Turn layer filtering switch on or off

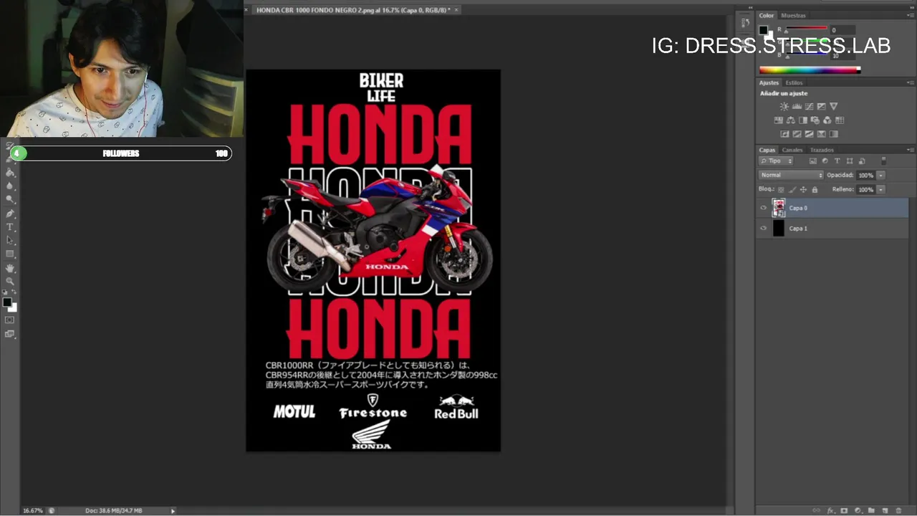(x=883, y=162)
